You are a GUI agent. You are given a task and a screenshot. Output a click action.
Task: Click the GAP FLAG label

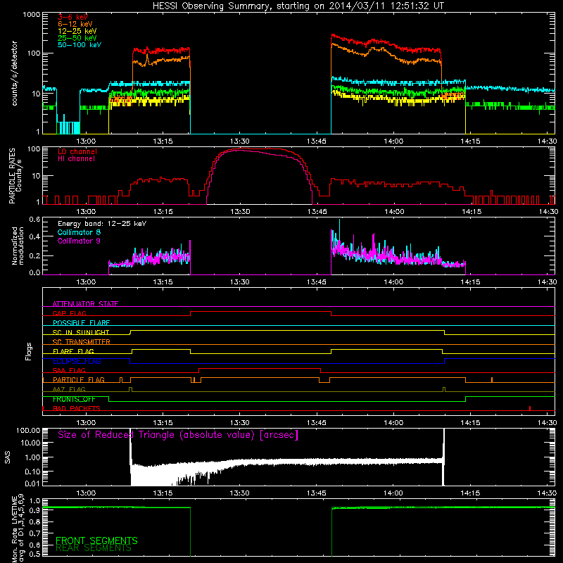click(69, 313)
